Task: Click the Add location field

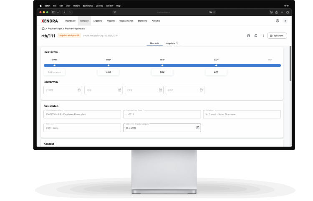Action: click(54, 72)
